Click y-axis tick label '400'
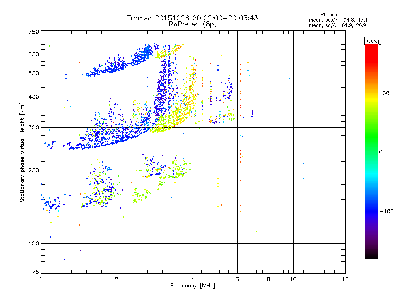Image resolution: width=406 pixels, height=304 pixels. [x=33, y=97]
